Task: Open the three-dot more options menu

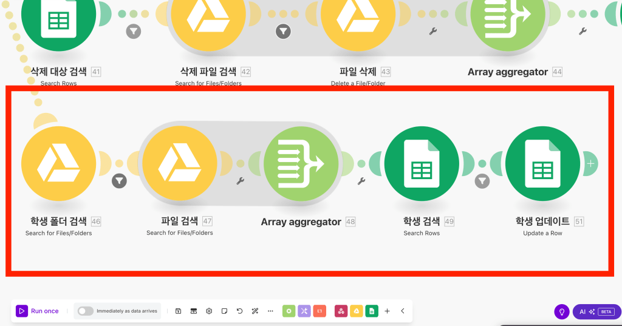Action: tap(270, 311)
